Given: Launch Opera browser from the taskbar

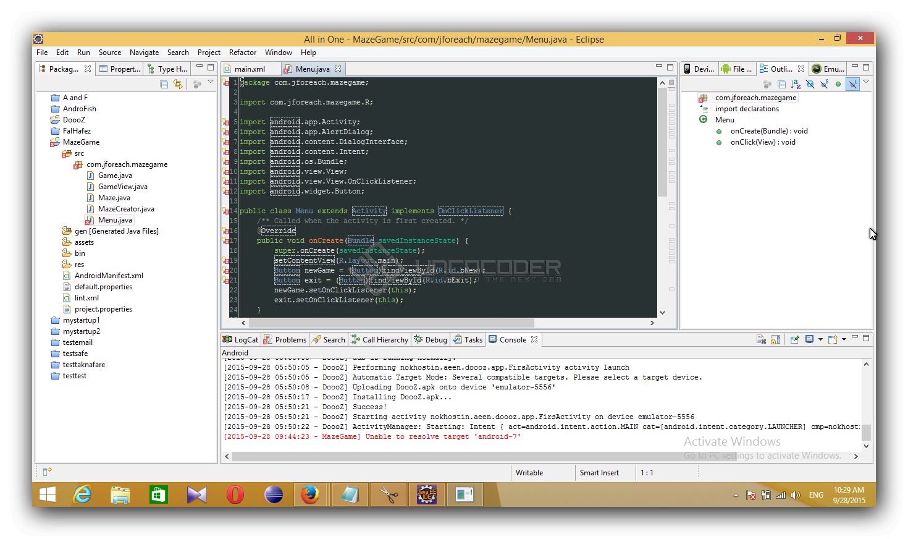Looking at the screenshot, I should pos(235,494).
